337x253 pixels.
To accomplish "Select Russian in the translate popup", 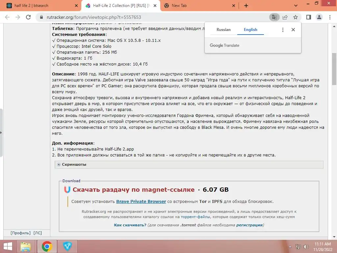I will tap(223, 30).
